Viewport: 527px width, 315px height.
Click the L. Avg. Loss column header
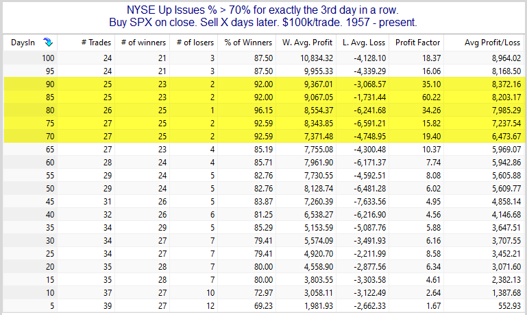363,43
